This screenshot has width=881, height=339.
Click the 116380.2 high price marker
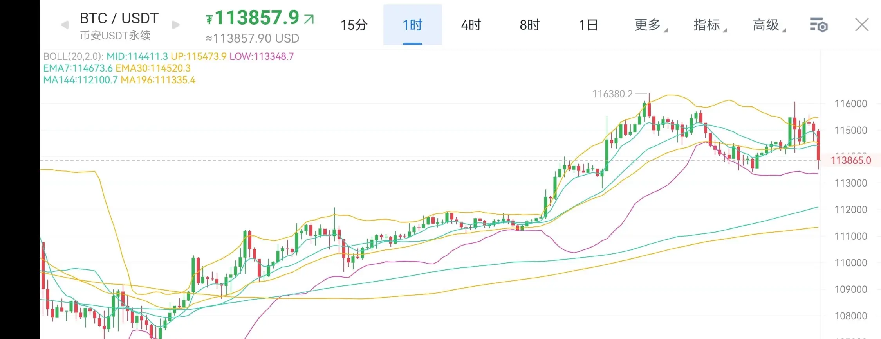(x=612, y=94)
